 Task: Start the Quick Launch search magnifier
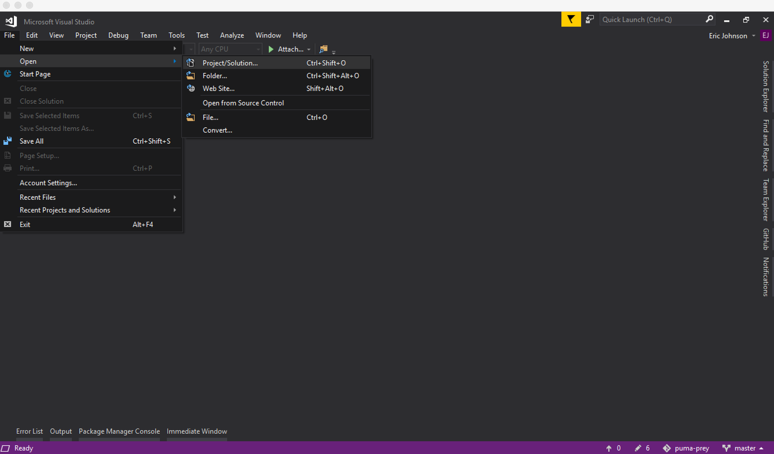click(709, 19)
